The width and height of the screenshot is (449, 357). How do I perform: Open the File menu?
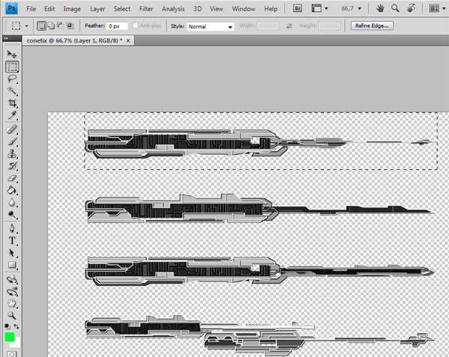click(x=31, y=9)
